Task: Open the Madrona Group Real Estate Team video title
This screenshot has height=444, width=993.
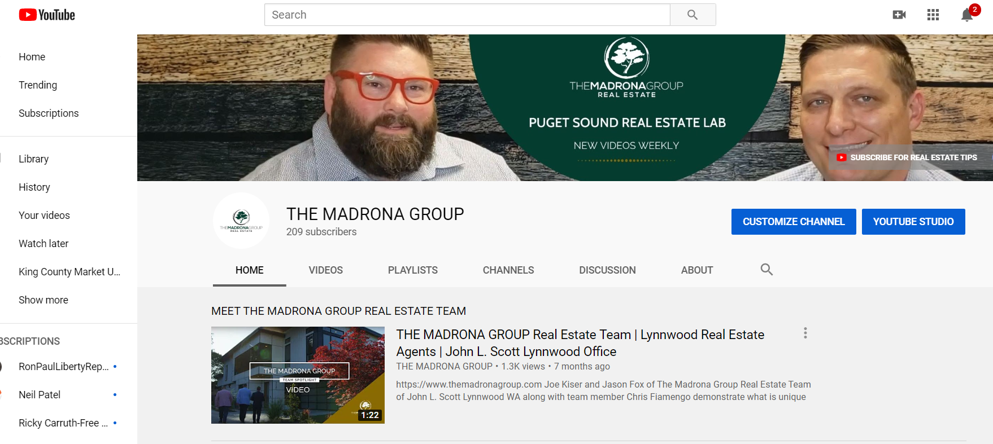Action: click(580, 343)
